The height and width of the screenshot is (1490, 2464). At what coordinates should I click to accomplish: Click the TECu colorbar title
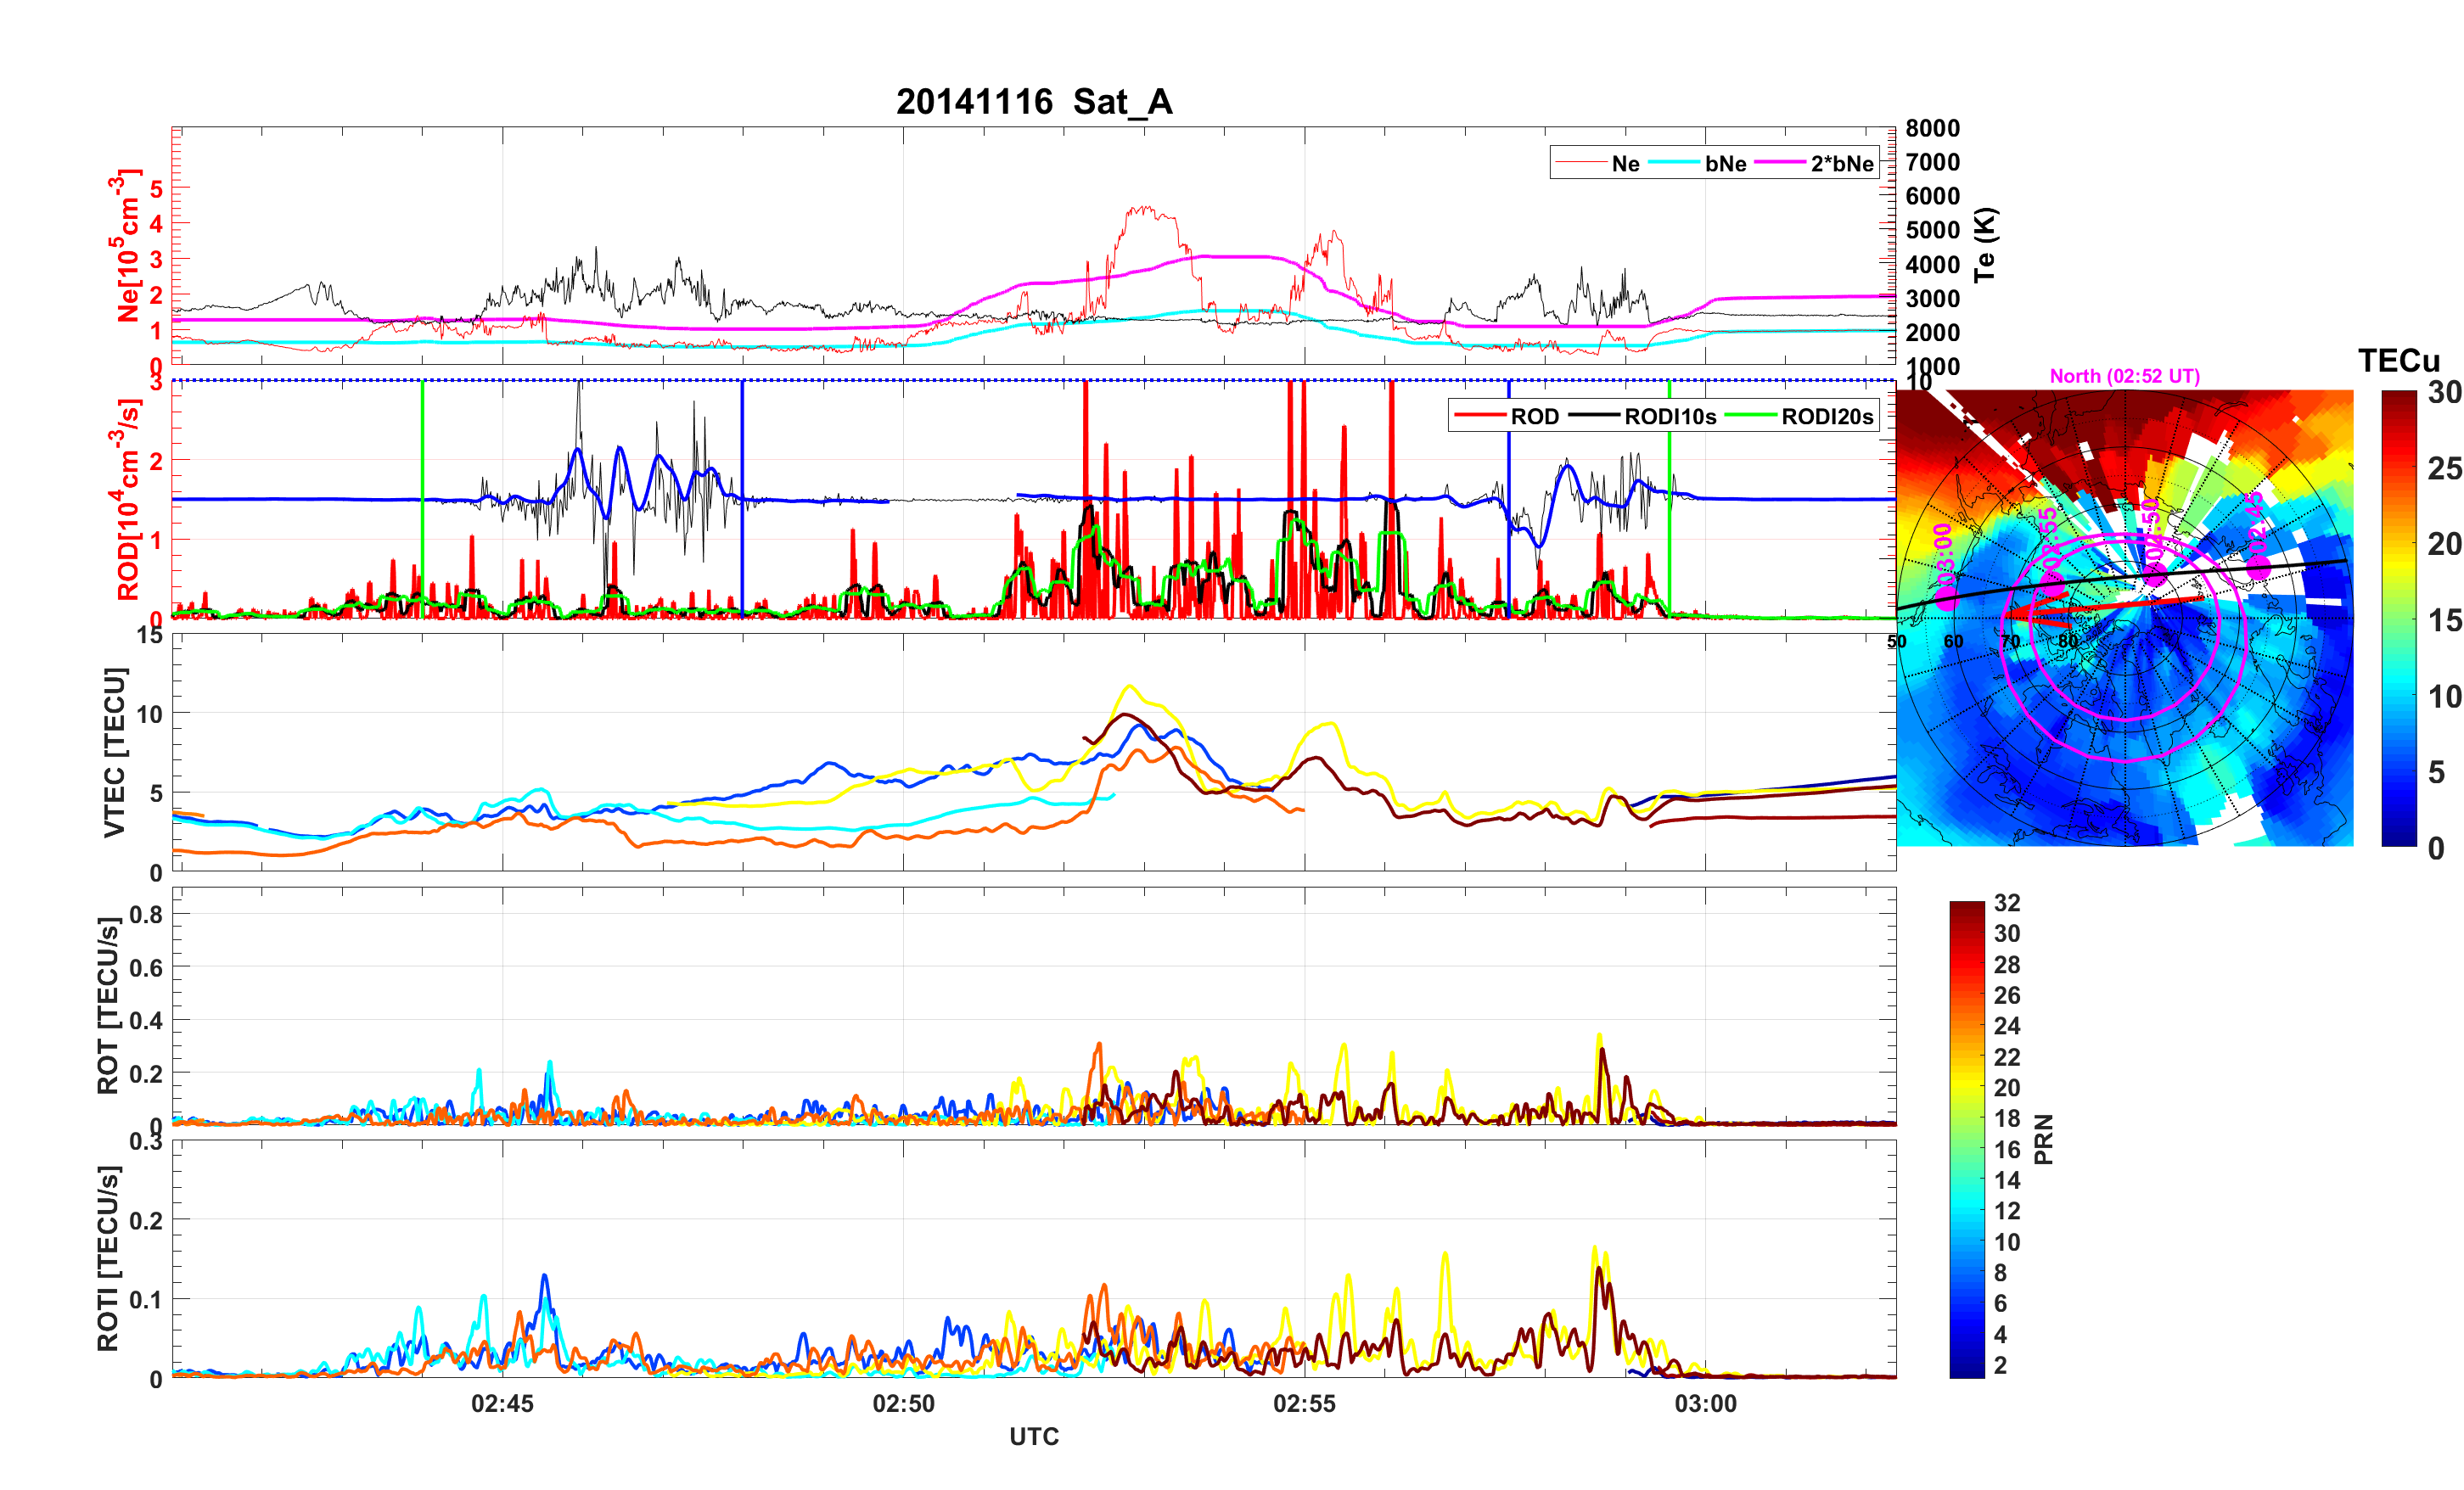[x=2398, y=361]
